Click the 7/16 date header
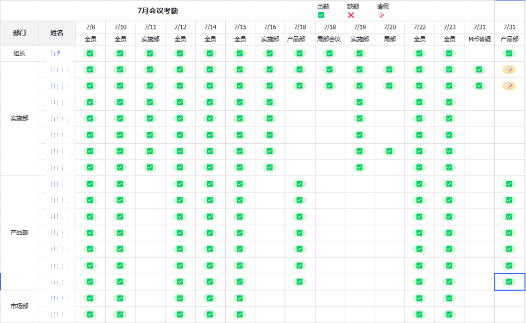526x323 pixels. point(270,27)
